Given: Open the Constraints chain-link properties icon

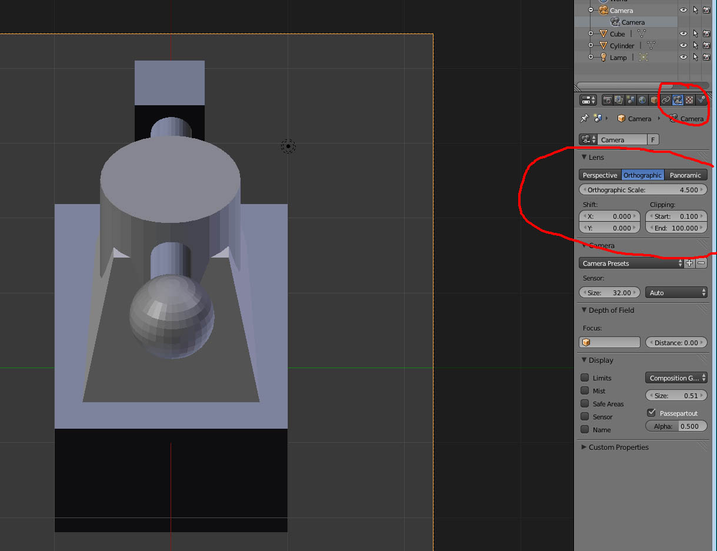Looking at the screenshot, I should click(x=666, y=100).
